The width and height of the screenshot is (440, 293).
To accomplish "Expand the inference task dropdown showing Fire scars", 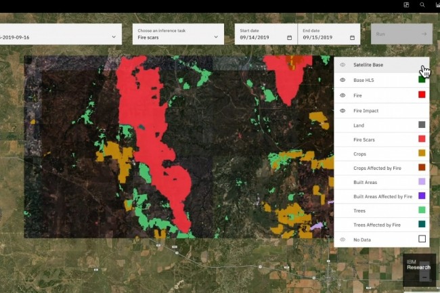I will pos(177,34).
